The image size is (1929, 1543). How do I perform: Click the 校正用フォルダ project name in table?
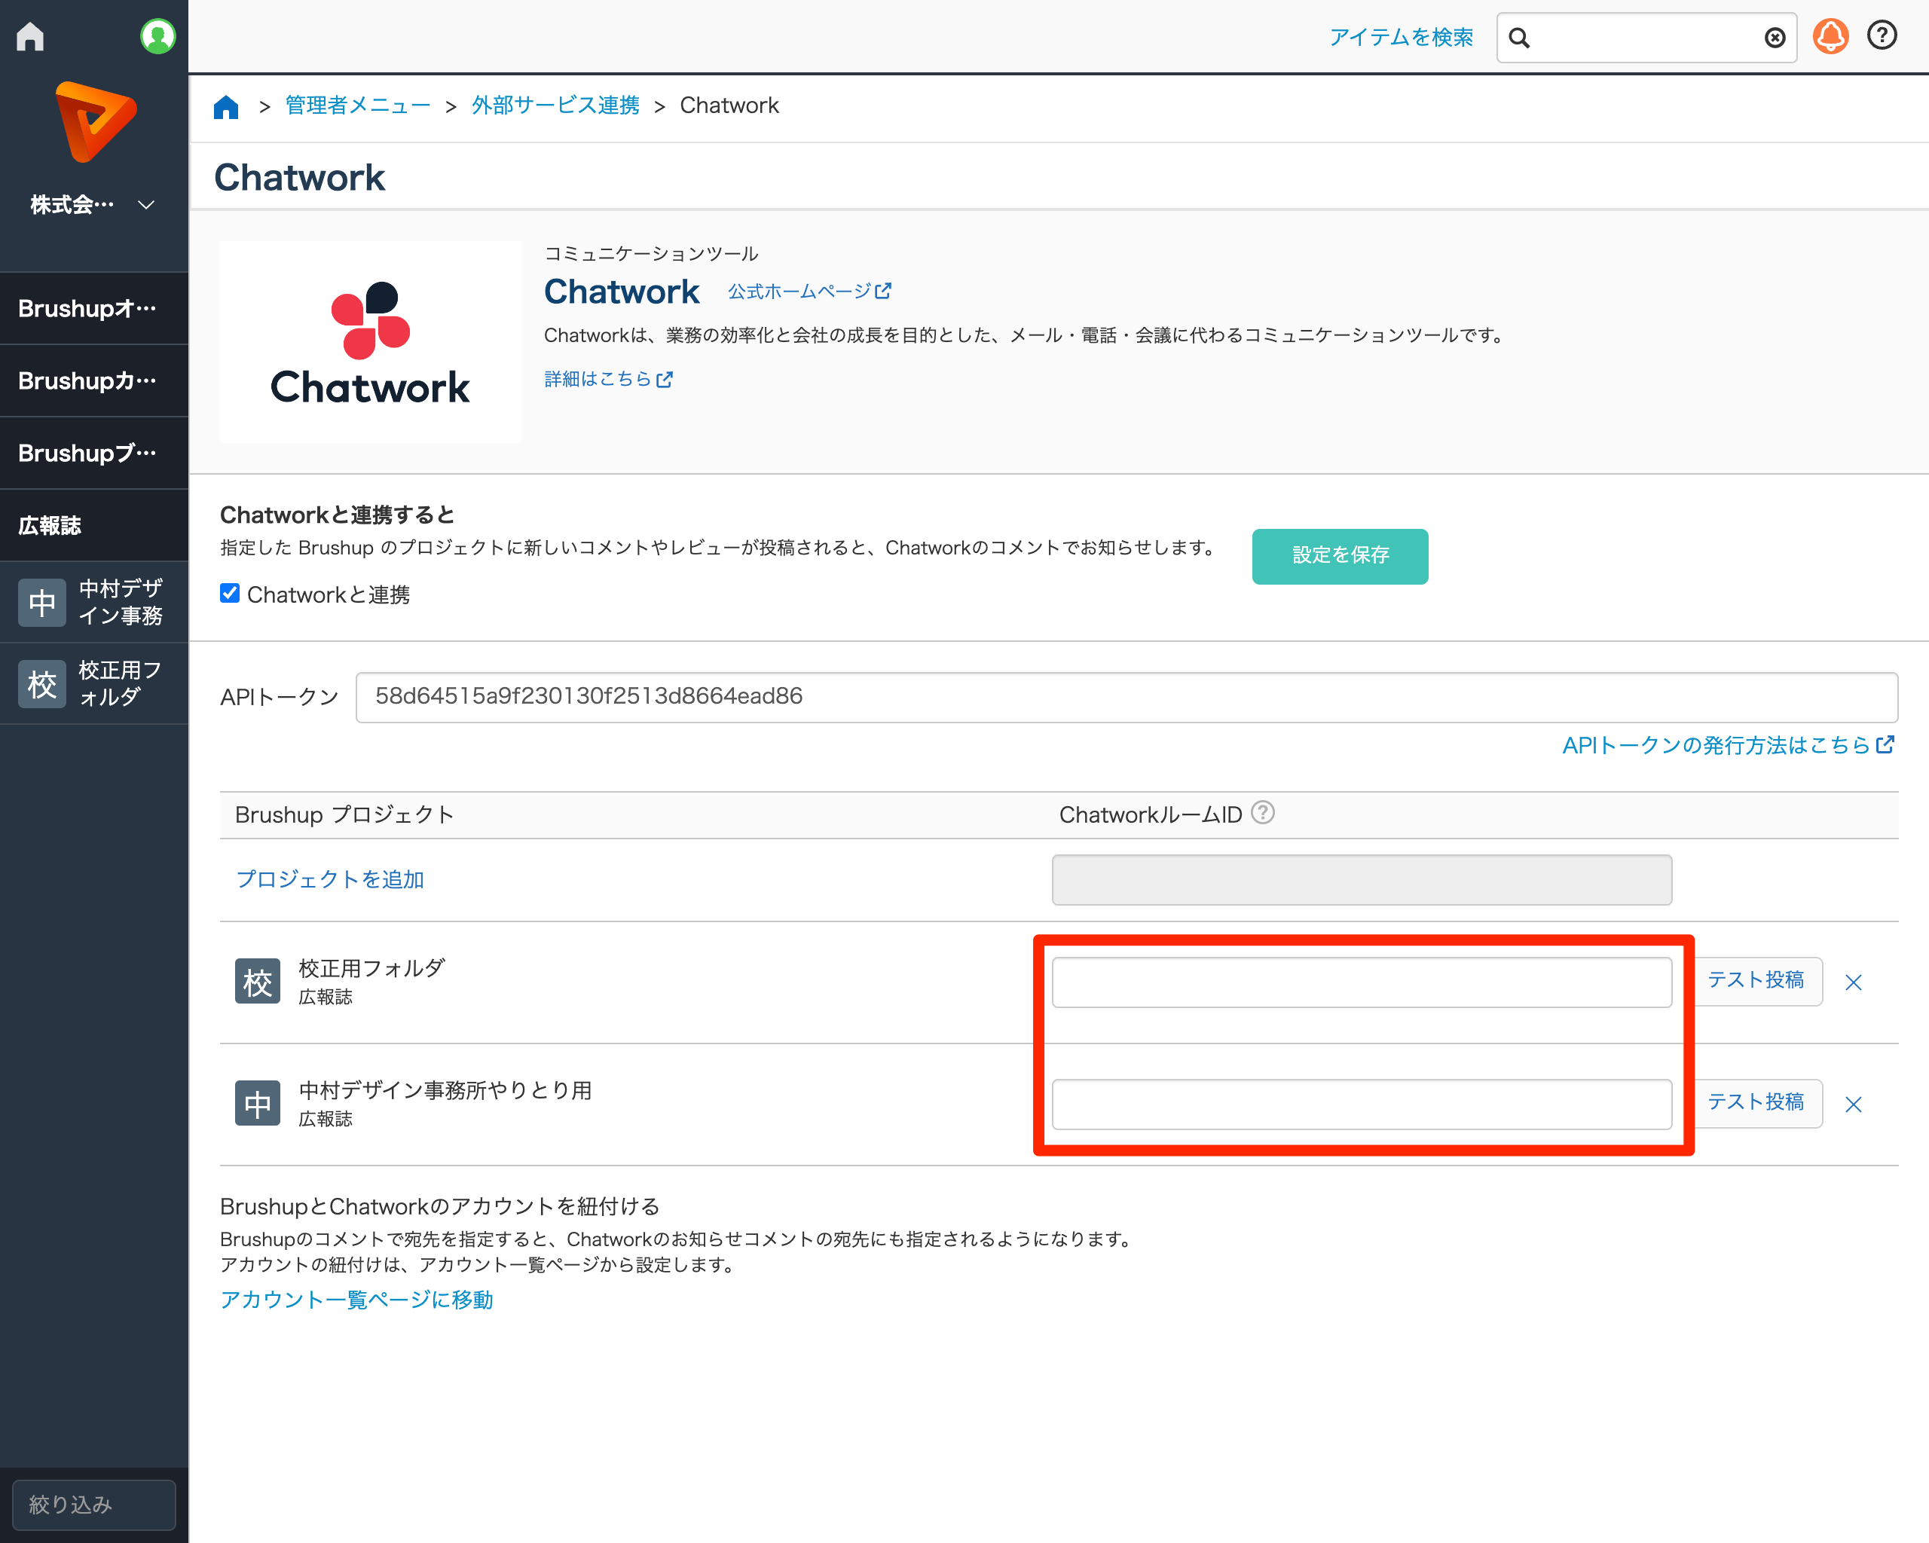(x=371, y=968)
